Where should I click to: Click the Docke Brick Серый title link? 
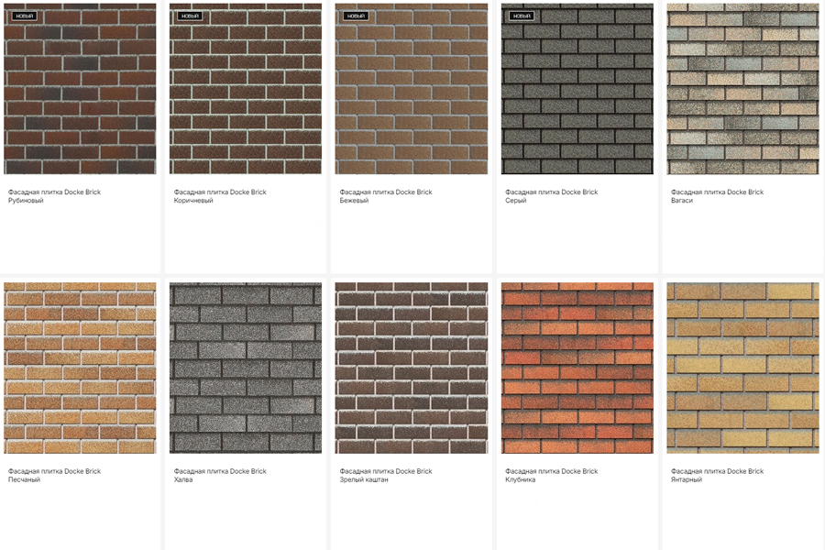pyautogui.click(x=552, y=196)
